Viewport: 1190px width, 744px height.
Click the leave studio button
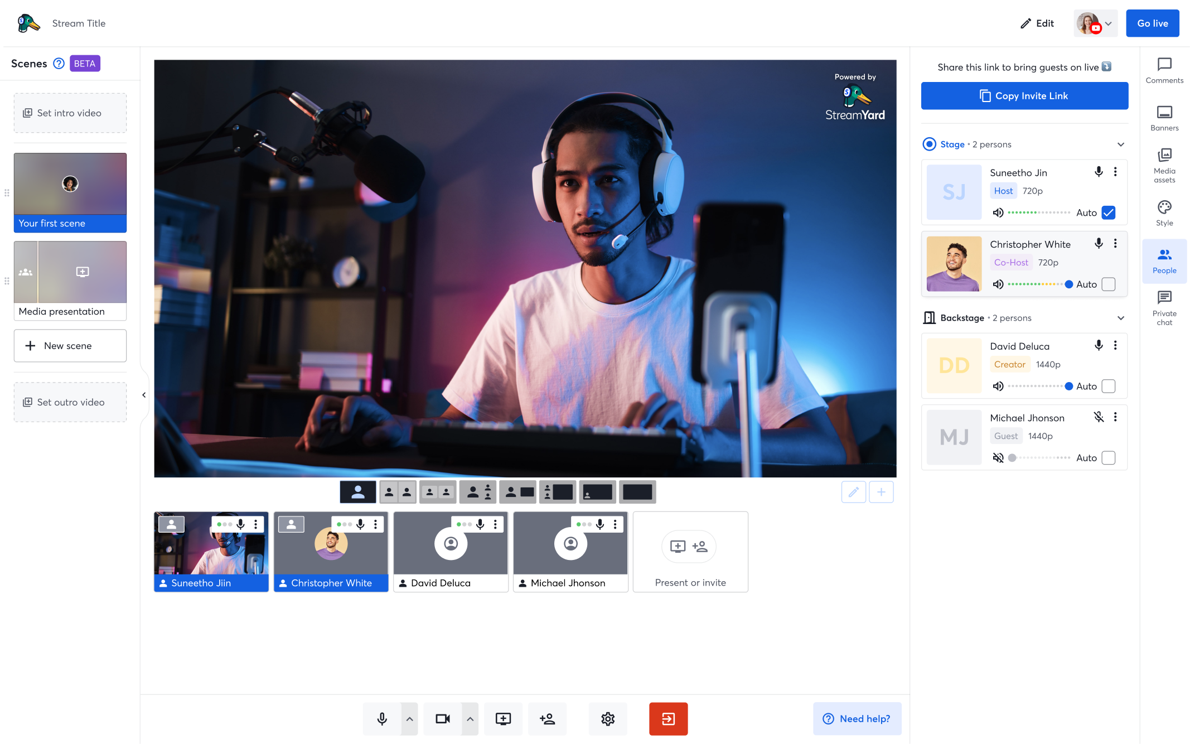coord(668,719)
